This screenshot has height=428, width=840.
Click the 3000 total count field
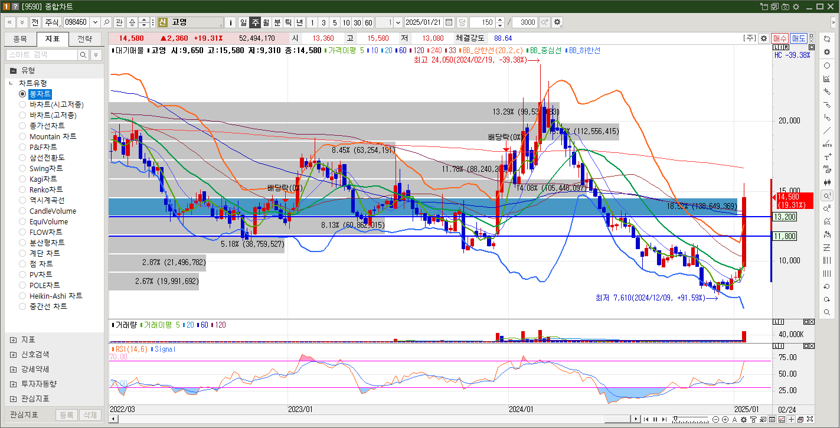(x=525, y=22)
